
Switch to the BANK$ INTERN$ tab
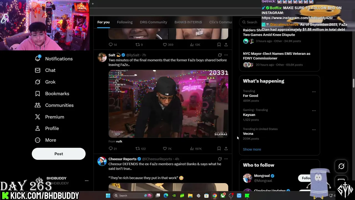click(188, 22)
